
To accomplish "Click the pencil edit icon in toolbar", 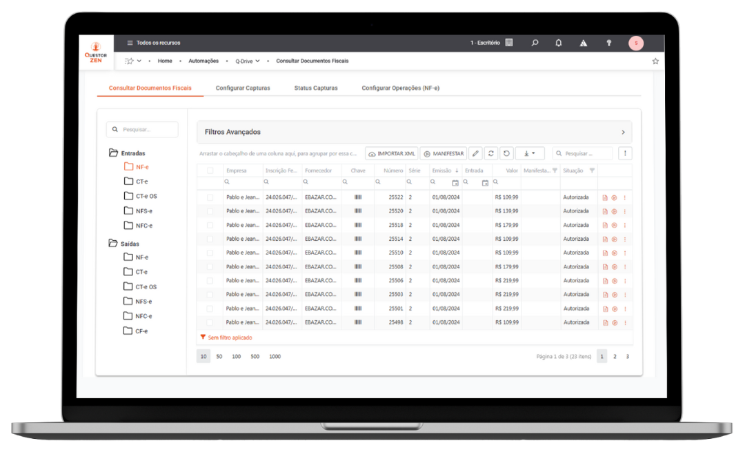I will pyautogui.click(x=475, y=153).
